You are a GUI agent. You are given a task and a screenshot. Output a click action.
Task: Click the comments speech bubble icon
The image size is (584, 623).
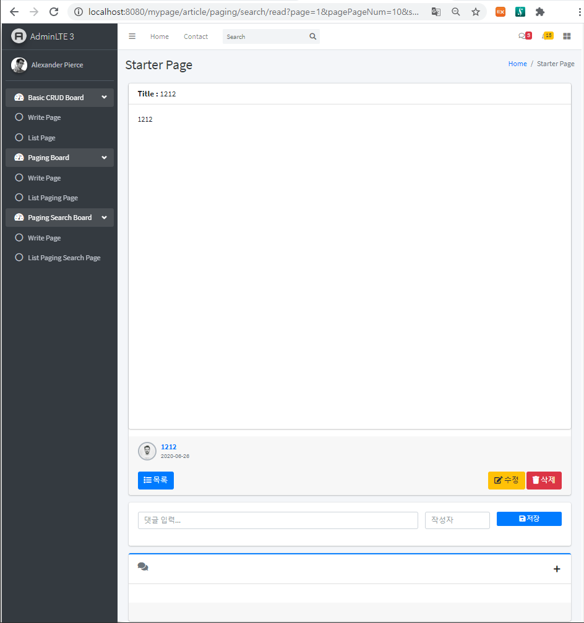coord(143,567)
